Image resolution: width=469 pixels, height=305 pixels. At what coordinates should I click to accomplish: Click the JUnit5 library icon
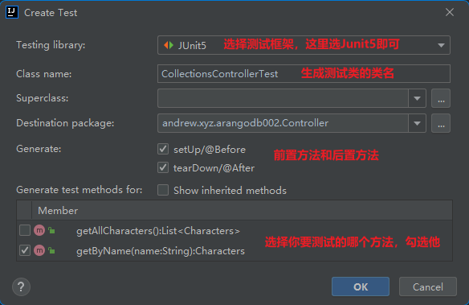[x=169, y=45]
